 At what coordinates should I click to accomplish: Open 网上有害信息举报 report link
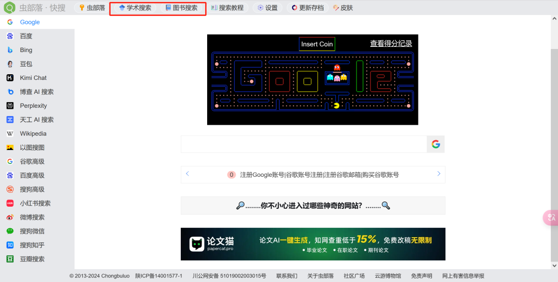(x=463, y=276)
